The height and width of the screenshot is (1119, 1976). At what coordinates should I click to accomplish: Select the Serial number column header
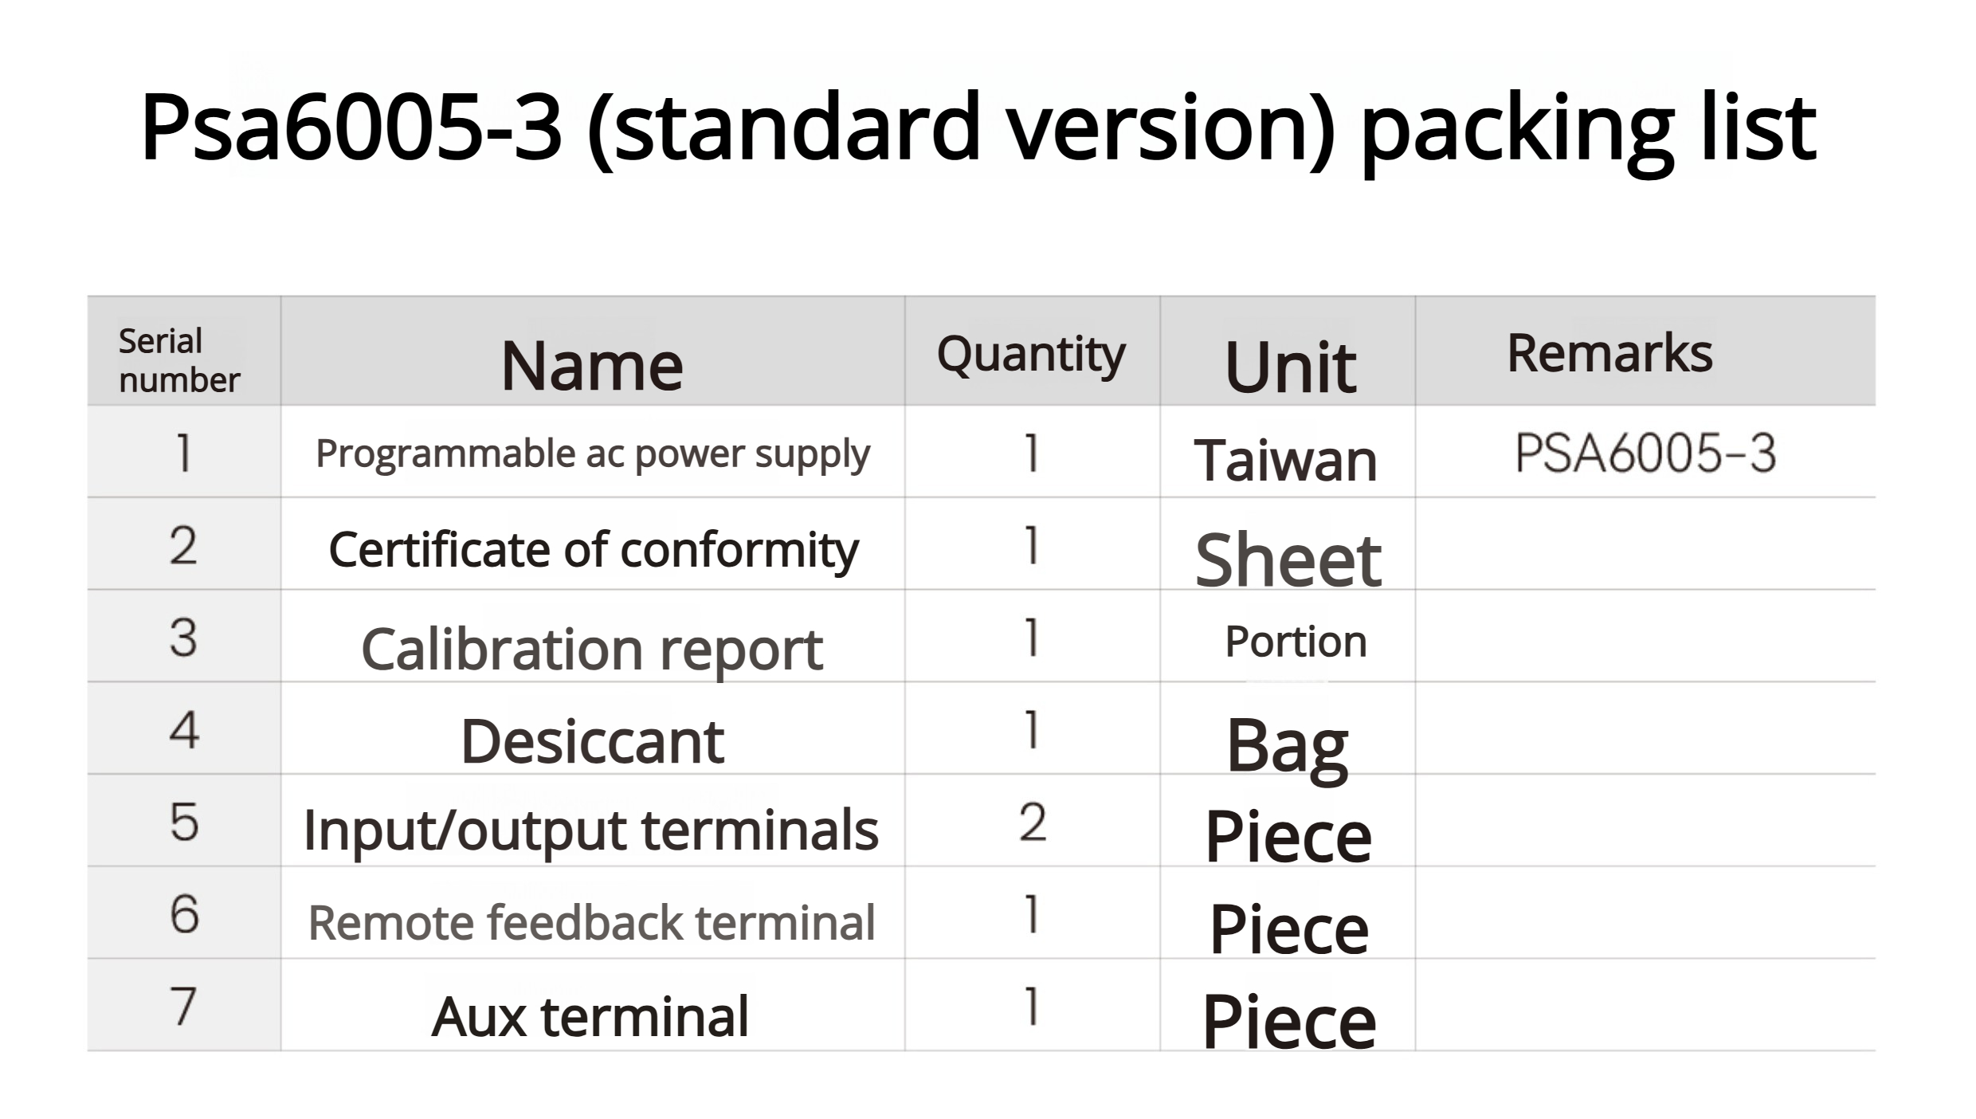pos(179,359)
